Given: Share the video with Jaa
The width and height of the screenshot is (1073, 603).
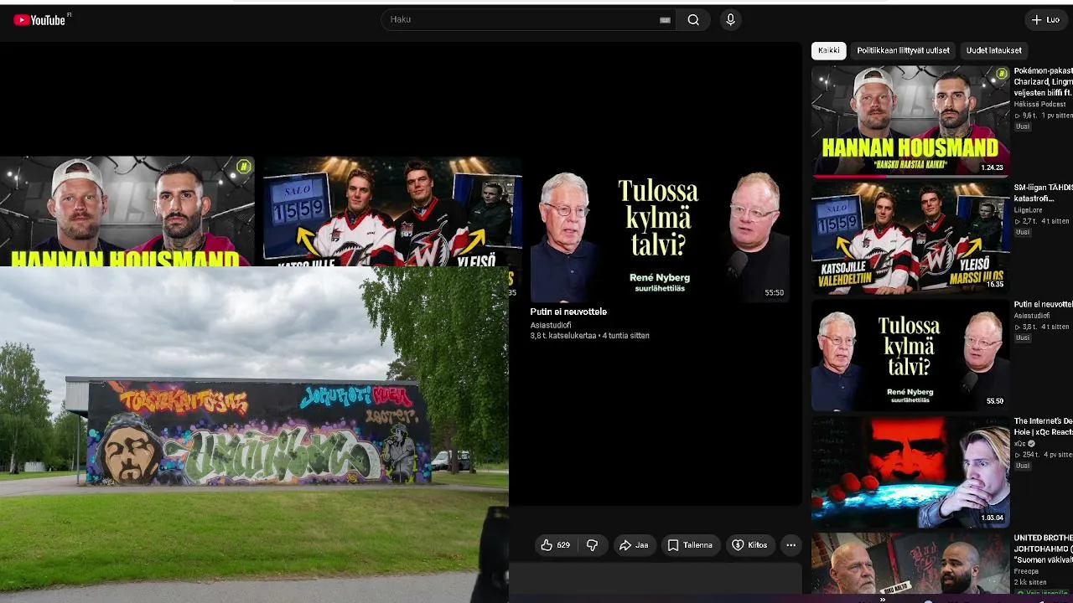Looking at the screenshot, I should [634, 545].
